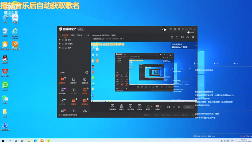Click the share icon above preview
The width and height of the screenshot is (252, 142).
193,37
